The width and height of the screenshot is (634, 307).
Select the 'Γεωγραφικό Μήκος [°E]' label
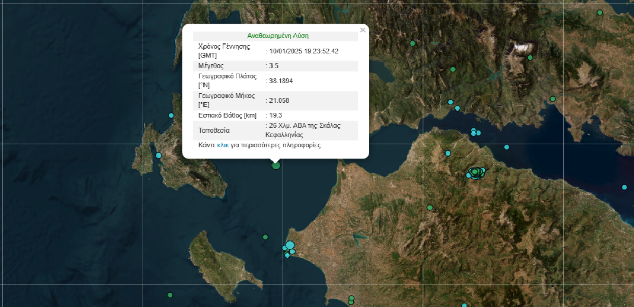pos(225,101)
